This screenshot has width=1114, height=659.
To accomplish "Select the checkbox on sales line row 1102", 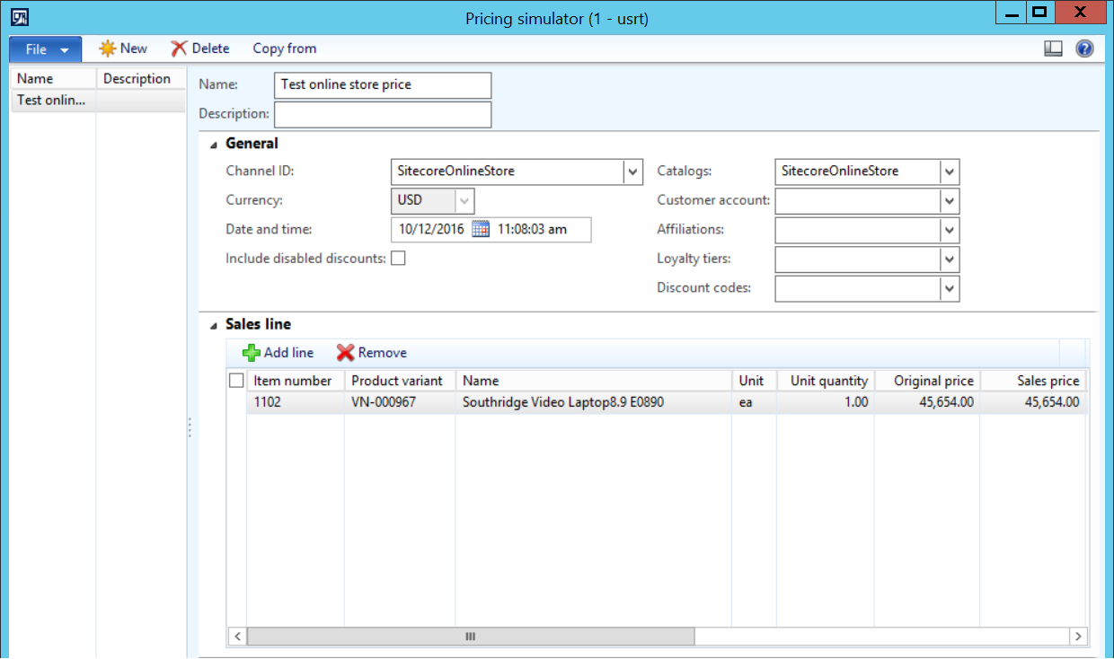I will point(236,402).
